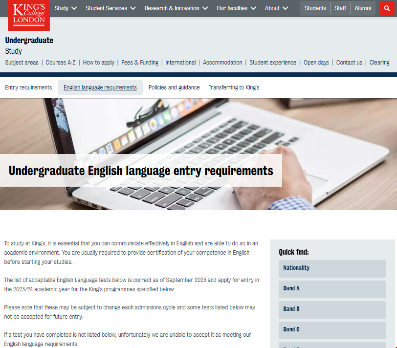This screenshot has height=348, width=397.
Task: Expand the Study dropdown menu
Action: (66, 8)
